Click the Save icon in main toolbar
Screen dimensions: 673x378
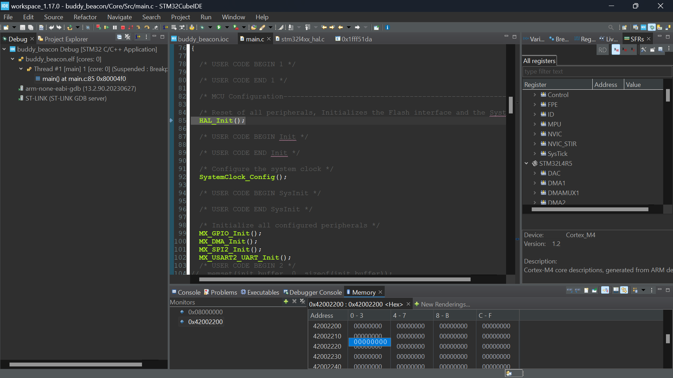pyautogui.click(x=22, y=27)
